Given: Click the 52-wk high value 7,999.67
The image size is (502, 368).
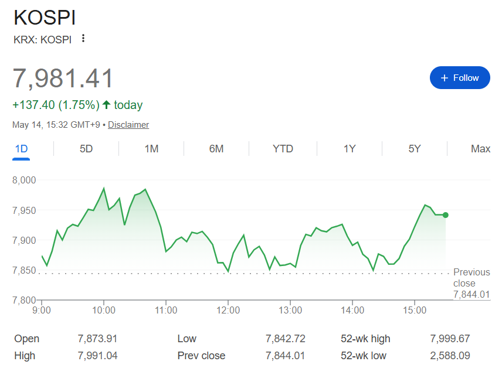Looking at the screenshot, I should [x=450, y=339].
